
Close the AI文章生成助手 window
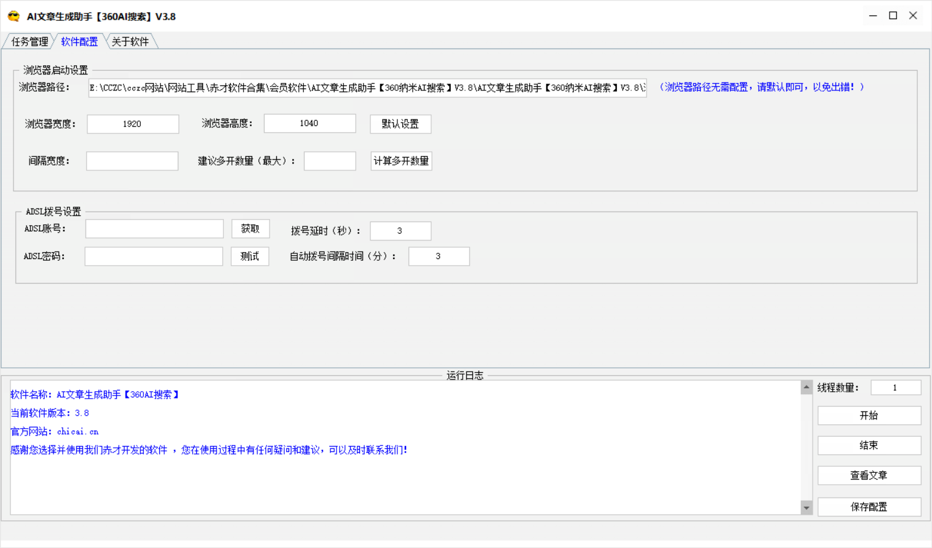(914, 16)
